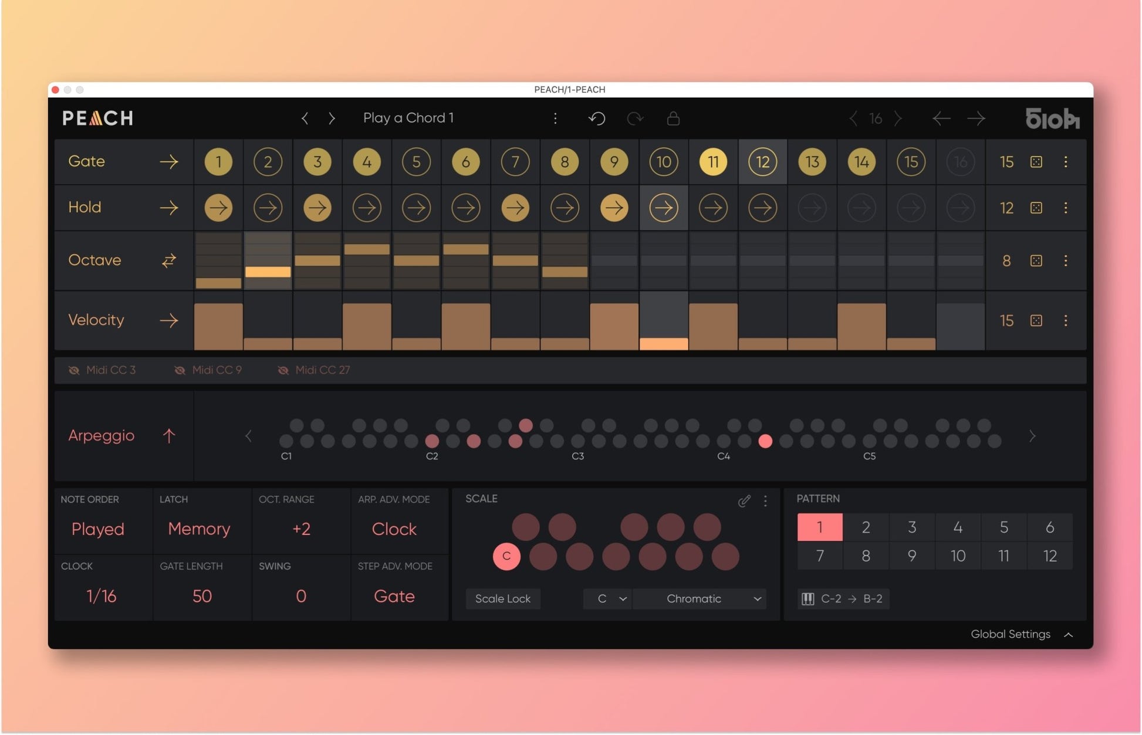Open the Chromatic scale dropdown
The height and width of the screenshot is (735, 1142).
(700, 599)
